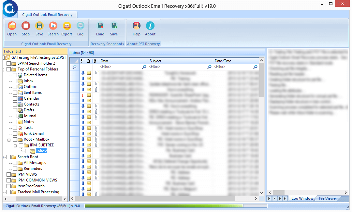Go to last log page button
352x212 pixels.
(x=285, y=198)
